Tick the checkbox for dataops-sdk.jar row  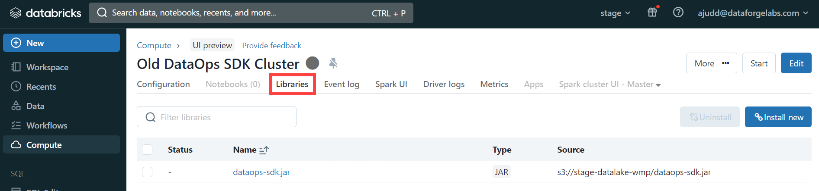tap(147, 172)
